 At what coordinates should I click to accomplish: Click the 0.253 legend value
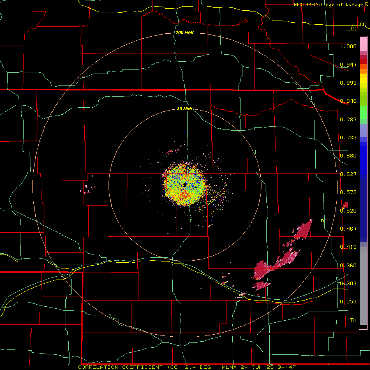click(x=348, y=302)
